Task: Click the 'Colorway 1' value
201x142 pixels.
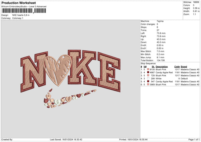Action: 18,18
